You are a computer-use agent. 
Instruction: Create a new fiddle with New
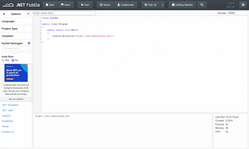coord(50,5)
